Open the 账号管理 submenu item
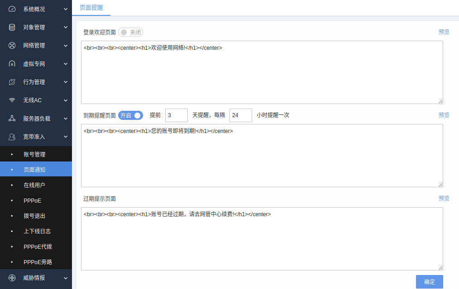The height and width of the screenshot is (289, 459). pyautogui.click(x=34, y=154)
